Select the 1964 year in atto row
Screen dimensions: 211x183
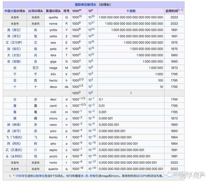point(174,144)
